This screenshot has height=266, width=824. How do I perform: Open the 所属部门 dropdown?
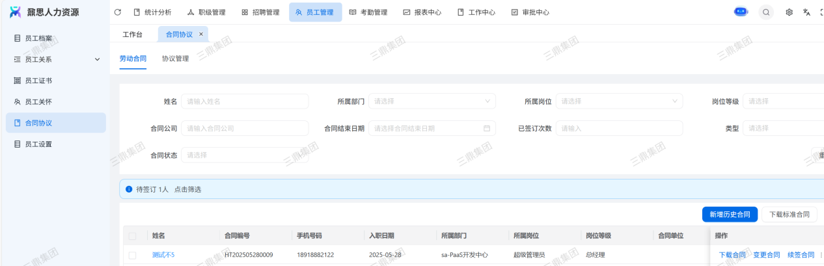[432, 101]
